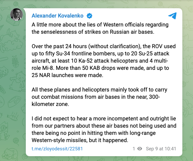Click the blue verified badge icon

pos(89,16)
